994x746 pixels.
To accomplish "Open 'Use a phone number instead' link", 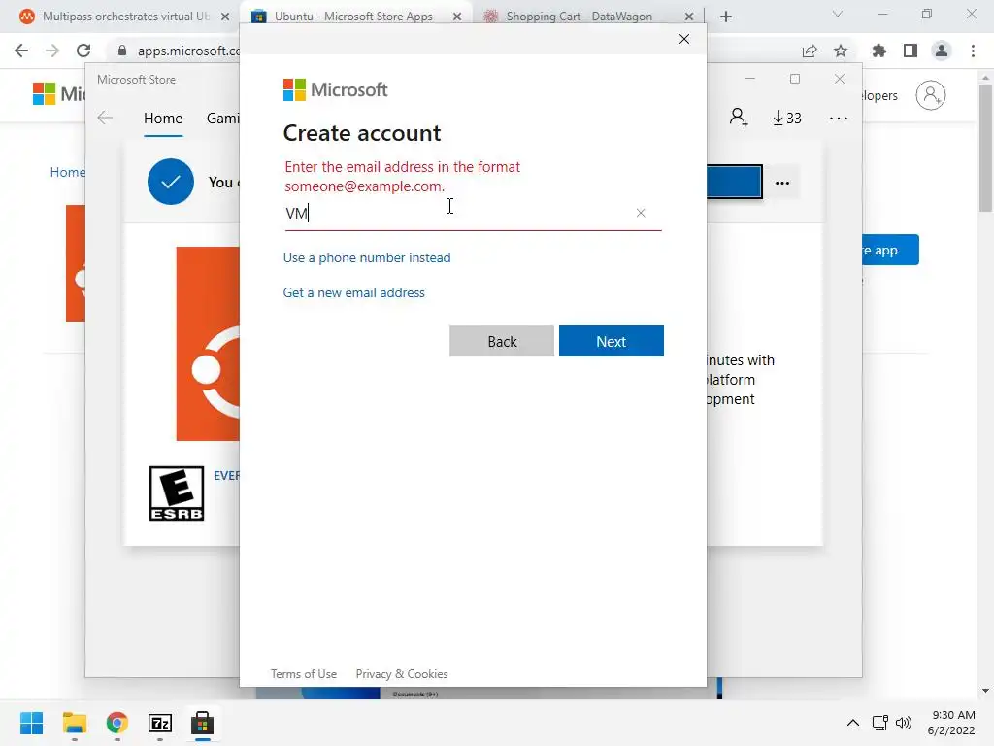I will [x=366, y=257].
